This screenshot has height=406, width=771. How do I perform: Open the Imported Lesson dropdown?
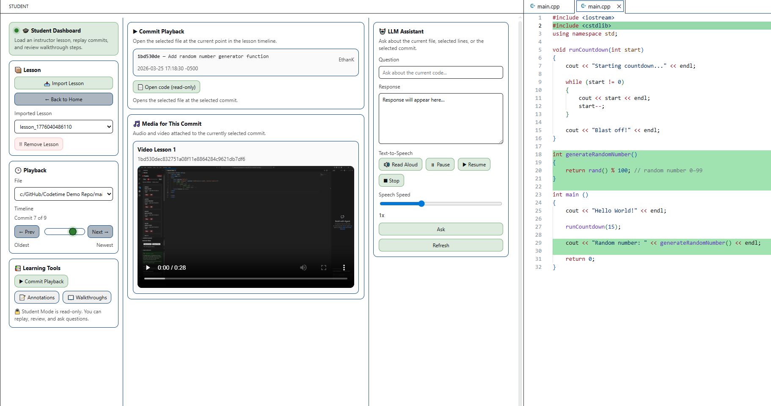pos(63,127)
